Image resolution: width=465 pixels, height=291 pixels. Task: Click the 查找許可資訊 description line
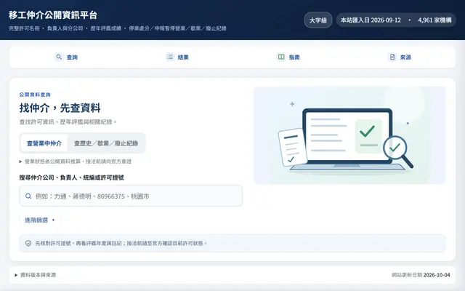[x=68, y=121]
